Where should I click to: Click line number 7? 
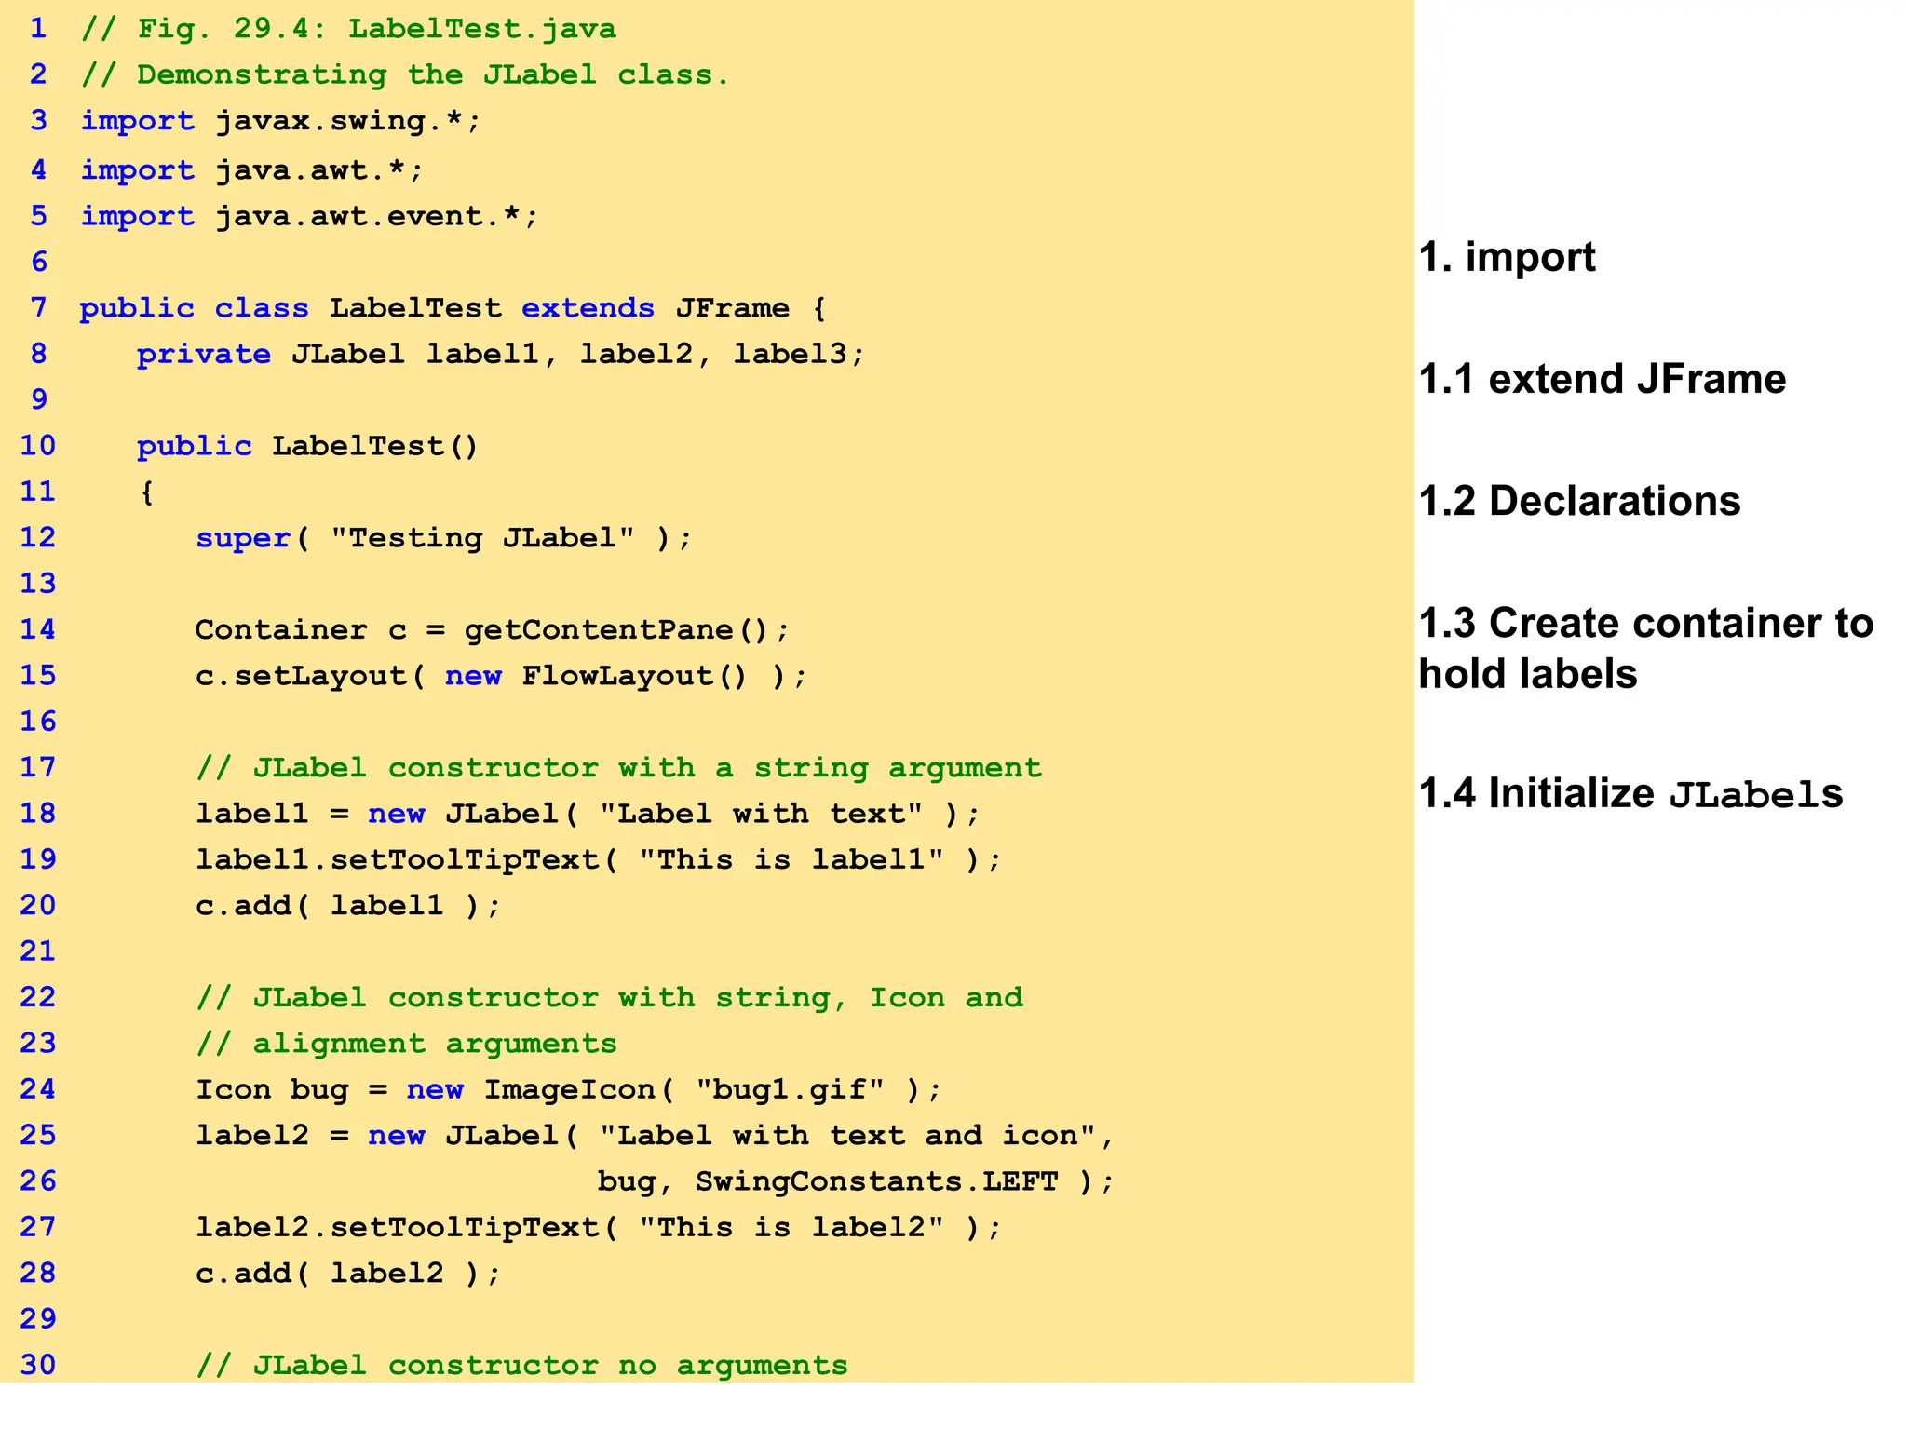click(x=38, y=307)
